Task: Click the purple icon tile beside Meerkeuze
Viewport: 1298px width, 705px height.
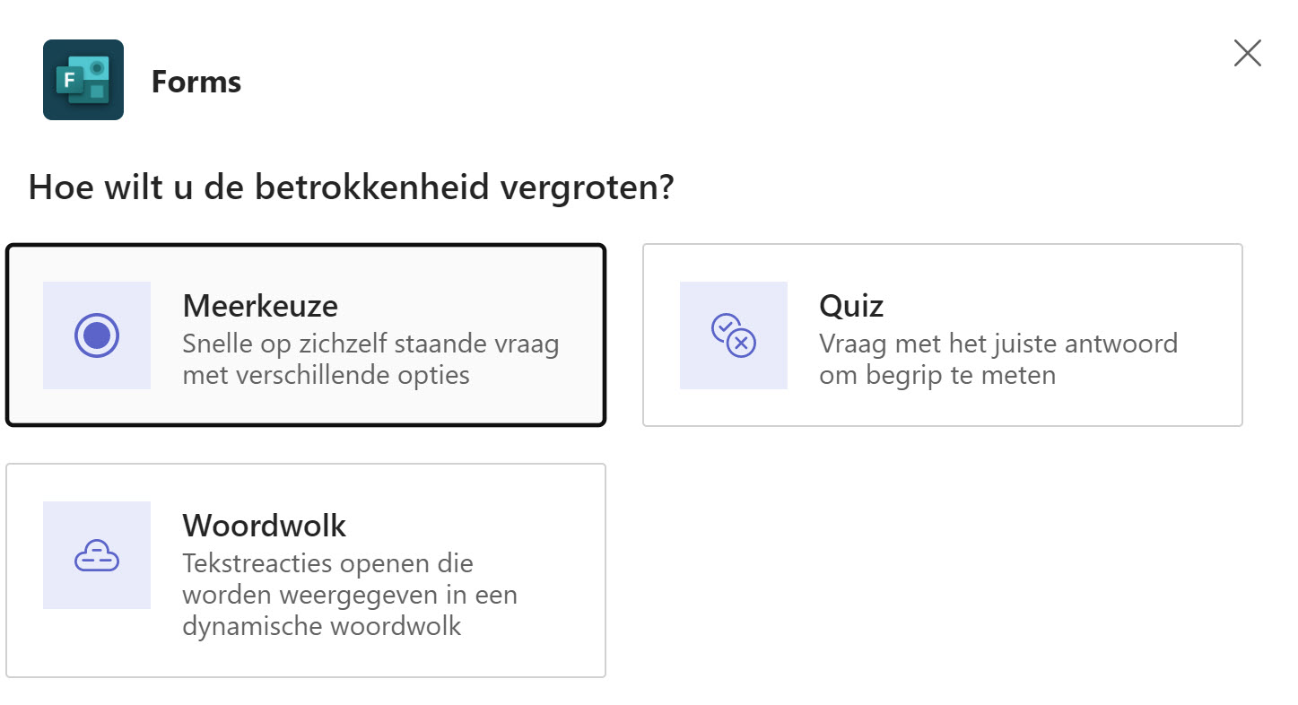Action: pyautogui.click(x=96, y=335)
